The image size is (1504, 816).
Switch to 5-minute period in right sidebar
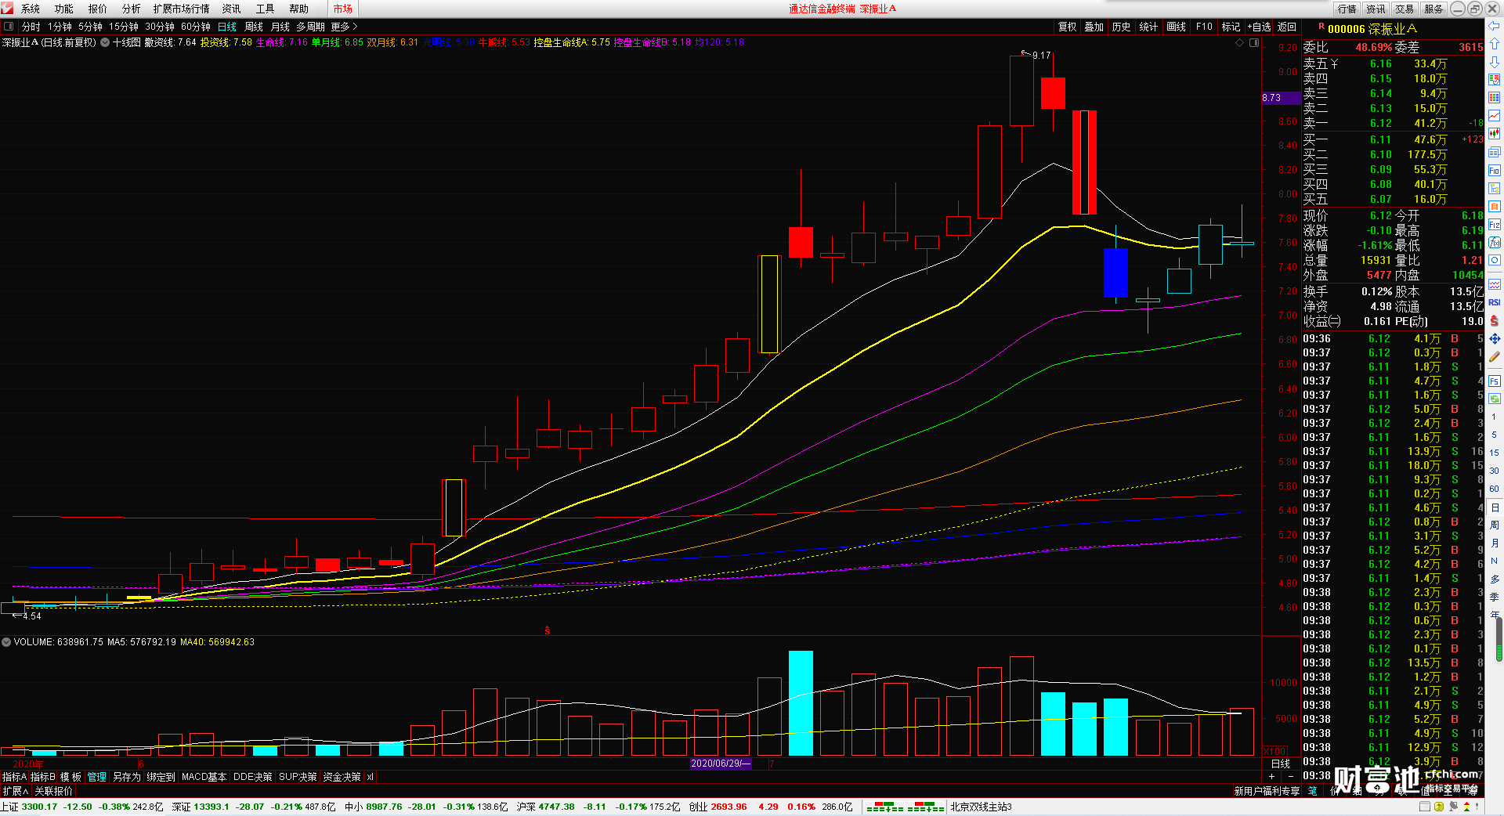1494,435
